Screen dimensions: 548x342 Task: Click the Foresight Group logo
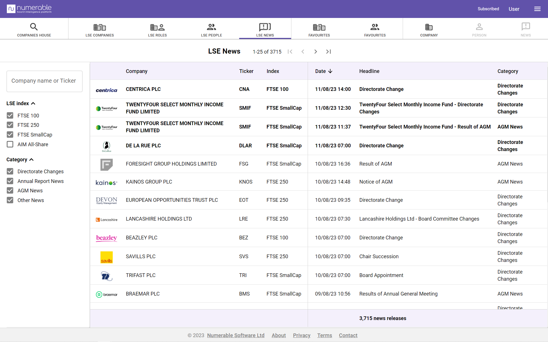106,165
